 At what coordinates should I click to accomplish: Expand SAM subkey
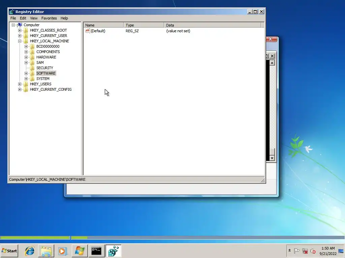click(x=26, y=62)
